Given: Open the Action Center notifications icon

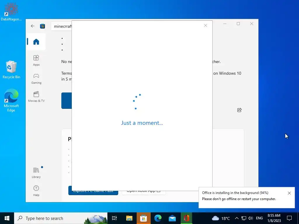Looking at the screenshot, I should [289, 218].
